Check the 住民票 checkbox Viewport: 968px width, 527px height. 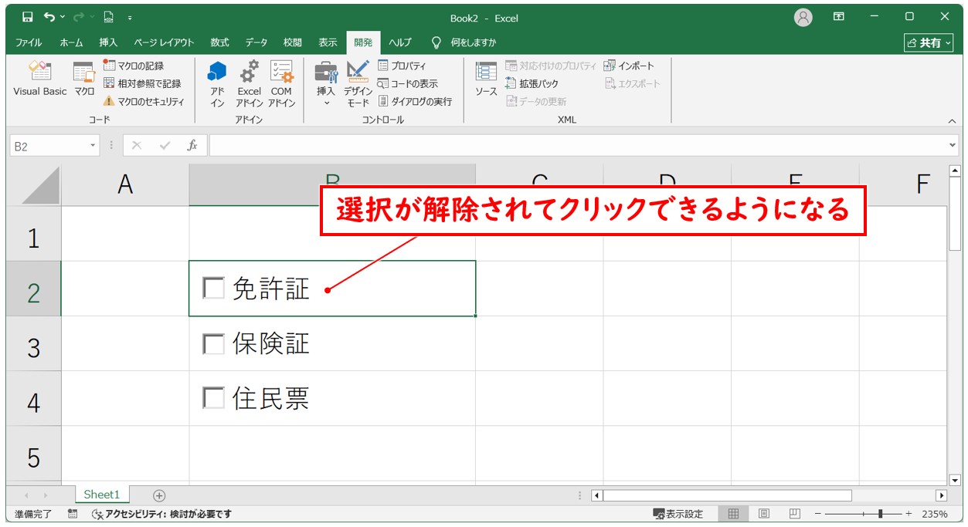click(x=212, y=398)
